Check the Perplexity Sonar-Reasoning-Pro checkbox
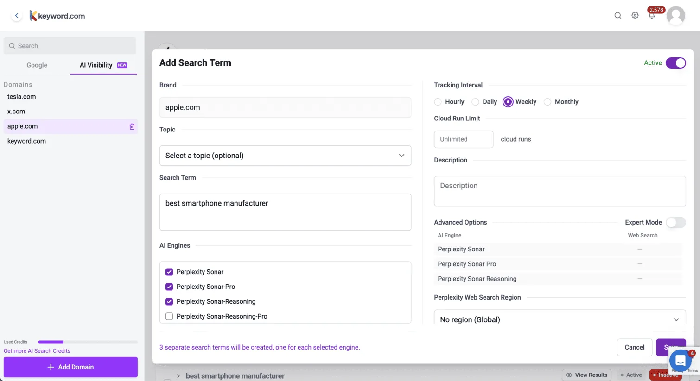700x381 pixels. click(169, 316)
